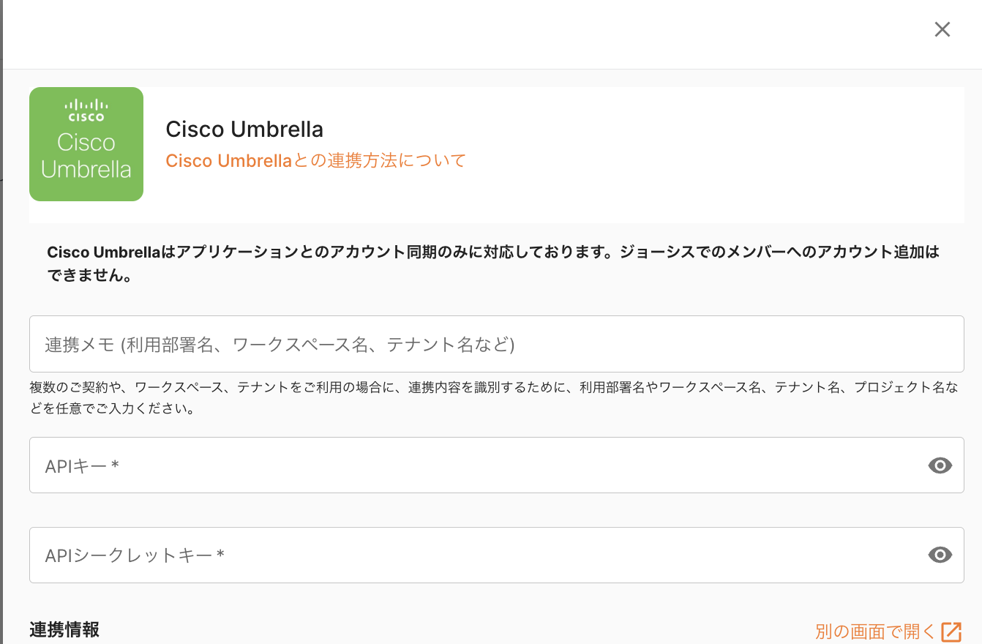Close the Cisco Umbrella integration panel
This screenshot has width=982, height=644.
point(942,29)
